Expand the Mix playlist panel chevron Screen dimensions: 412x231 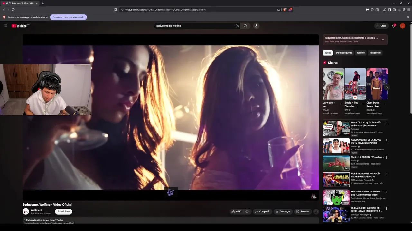click(383, 39)
